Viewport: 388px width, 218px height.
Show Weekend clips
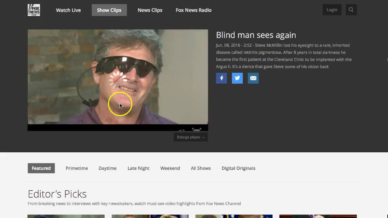coord(170,168)
